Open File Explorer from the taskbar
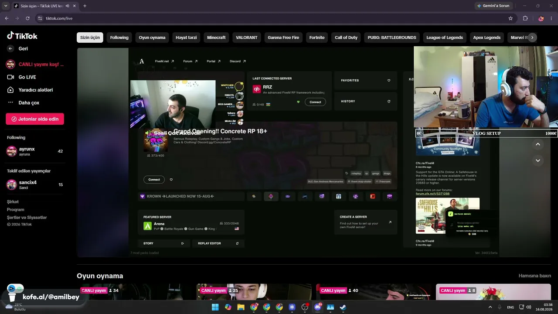 coord(241,307)
